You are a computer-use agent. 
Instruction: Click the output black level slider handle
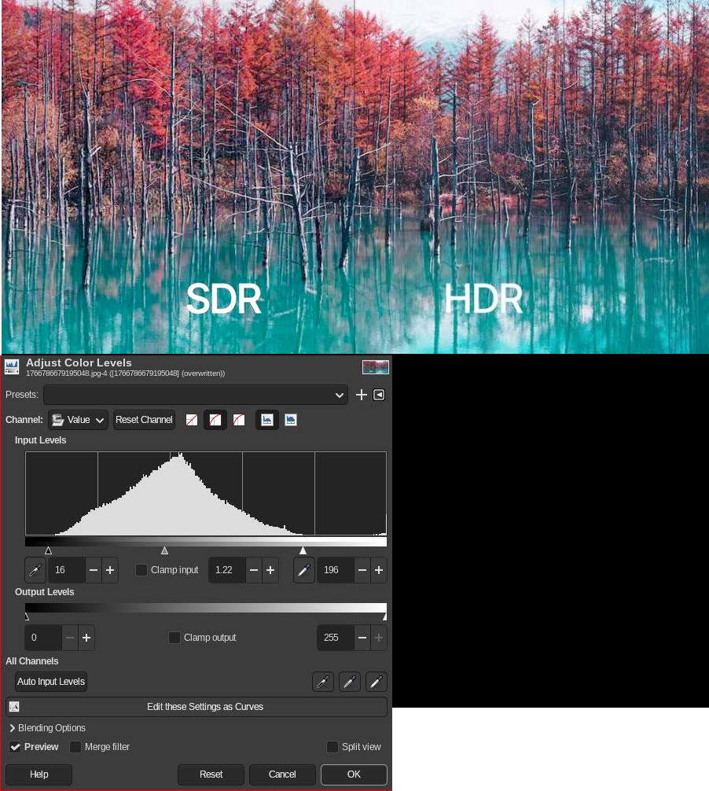[27, 616]
